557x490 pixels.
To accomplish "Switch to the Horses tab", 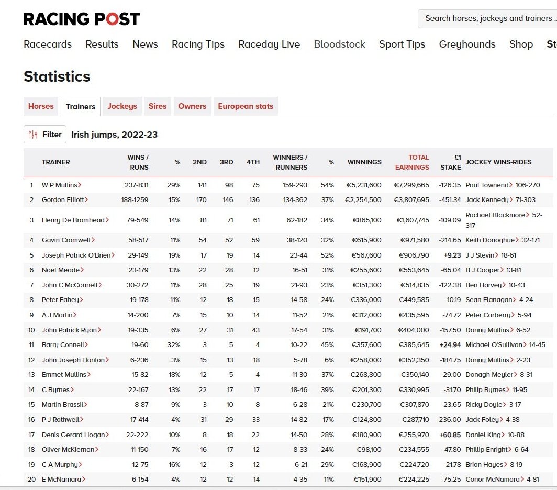I will tap(40, 106).
